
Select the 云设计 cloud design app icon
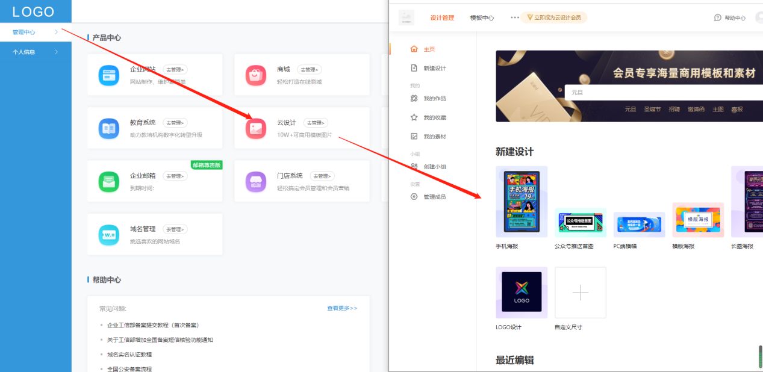255,126
